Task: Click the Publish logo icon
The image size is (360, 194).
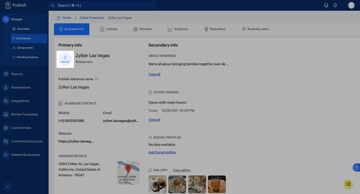Action: [x=8, y=5]
